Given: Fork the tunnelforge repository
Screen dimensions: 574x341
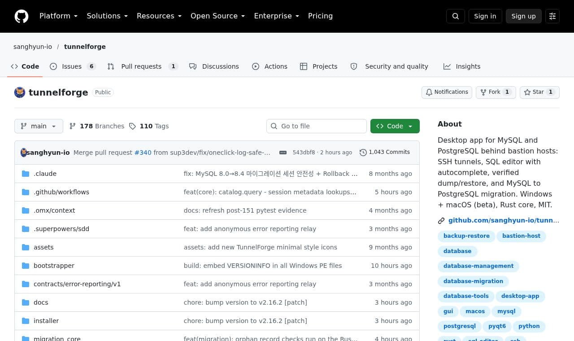Looking at the screenshot, I should pyautogui.click(x=496, y=92).
